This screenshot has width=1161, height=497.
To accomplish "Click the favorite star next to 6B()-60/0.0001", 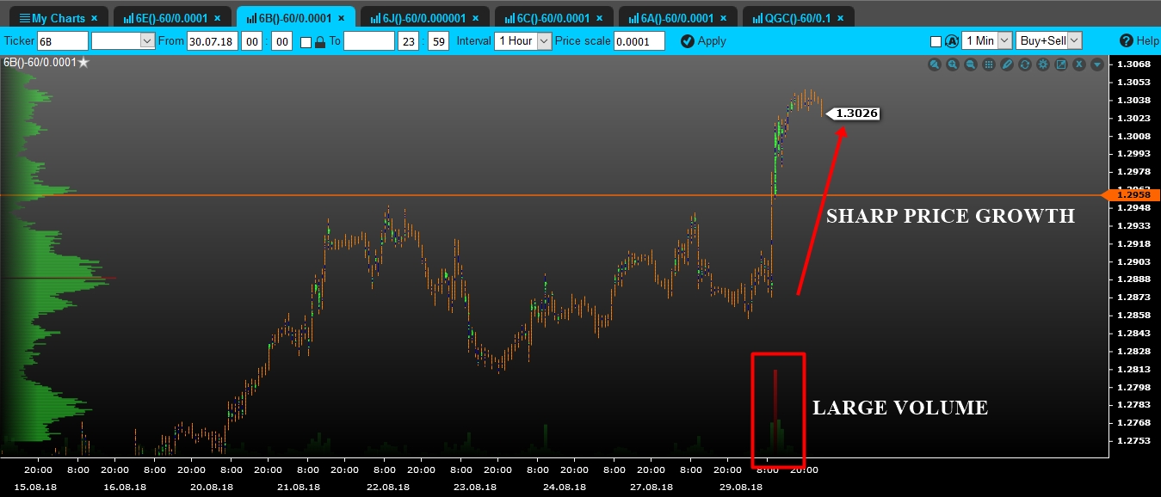I will pos(83,63).
